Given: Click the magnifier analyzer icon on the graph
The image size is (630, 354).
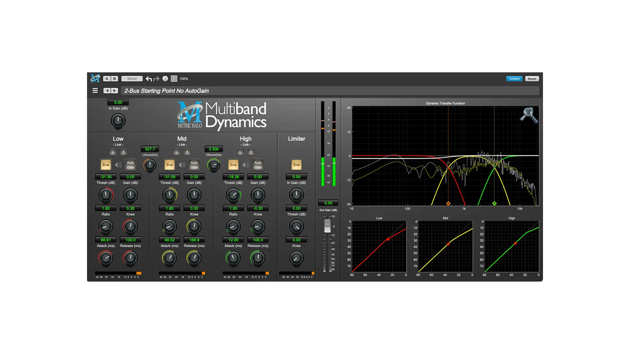Looking at the screenshot, I should (x=529, y=115).
